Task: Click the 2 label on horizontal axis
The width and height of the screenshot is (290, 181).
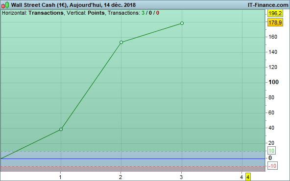Action: (121, 177)
